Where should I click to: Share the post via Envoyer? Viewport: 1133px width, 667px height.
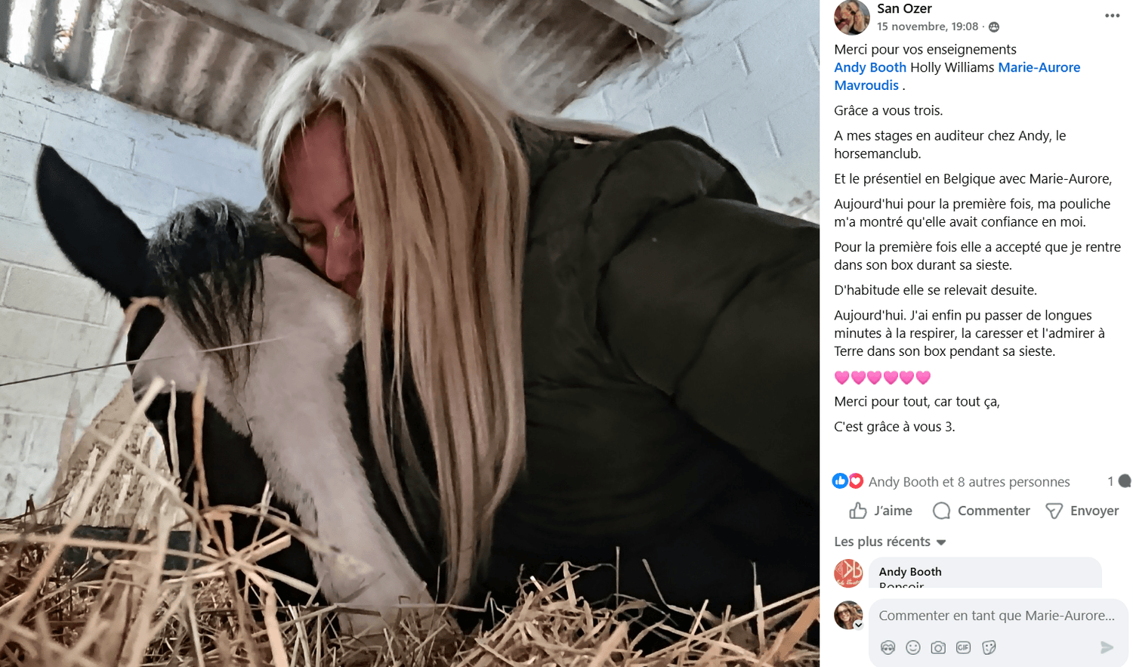pos(1082,511)
